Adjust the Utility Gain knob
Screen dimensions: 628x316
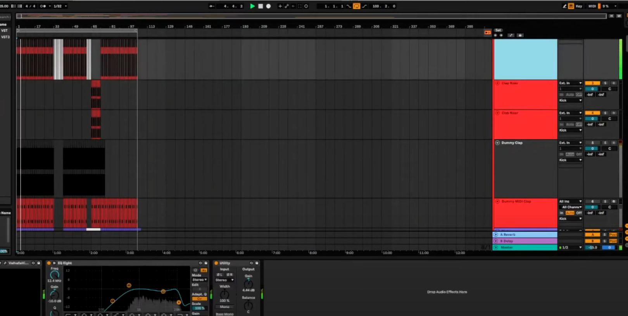pos(248,284)
